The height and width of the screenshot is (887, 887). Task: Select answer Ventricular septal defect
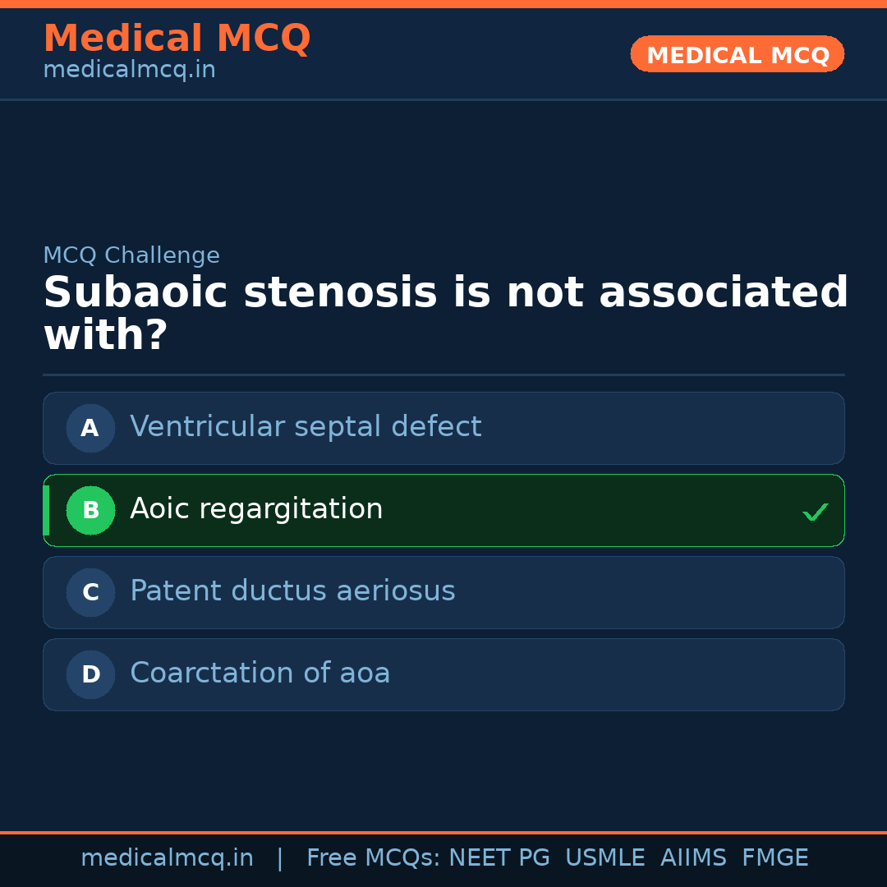(x=306, y=427)
